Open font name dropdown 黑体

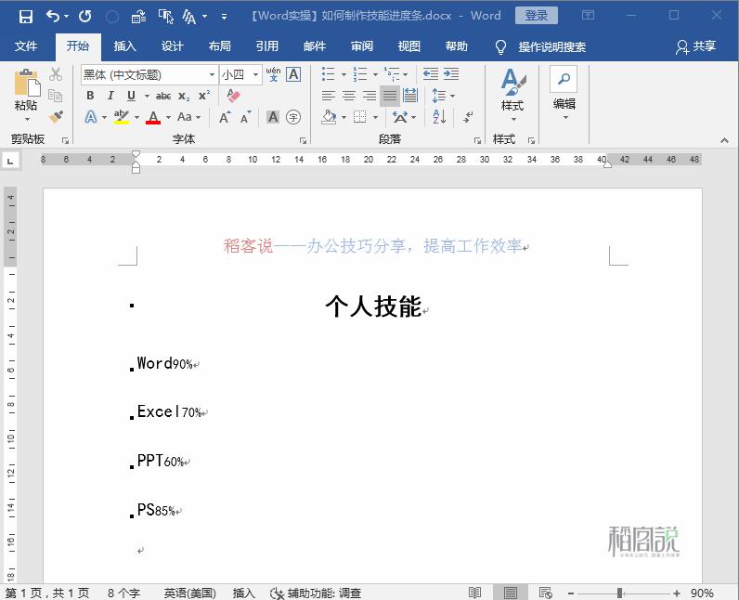(x=212, y=74)
